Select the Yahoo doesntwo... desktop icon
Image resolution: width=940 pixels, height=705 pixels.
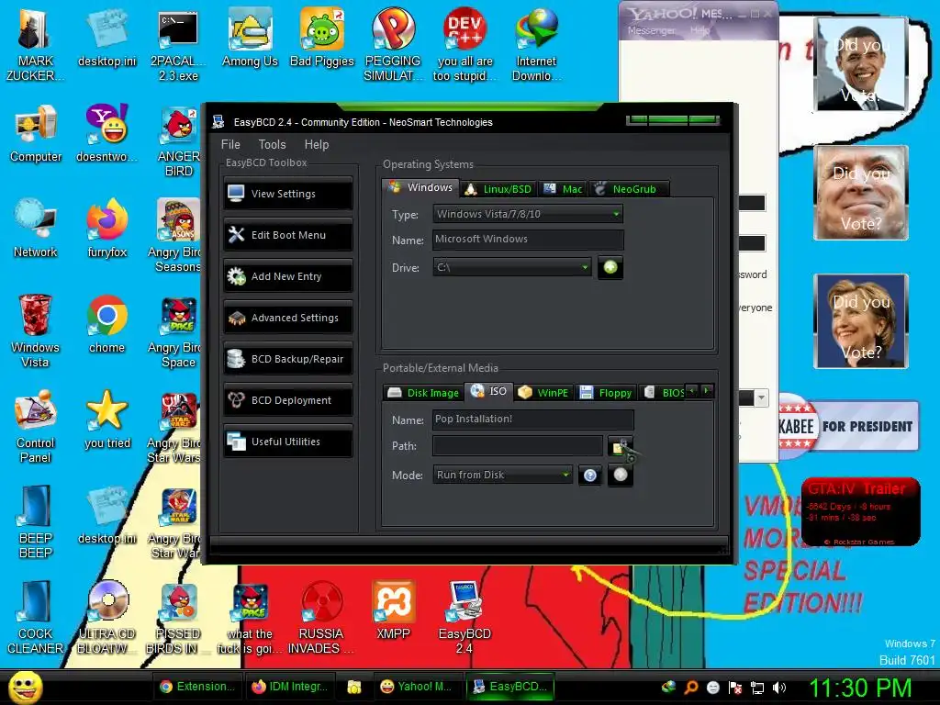point(106,133)
